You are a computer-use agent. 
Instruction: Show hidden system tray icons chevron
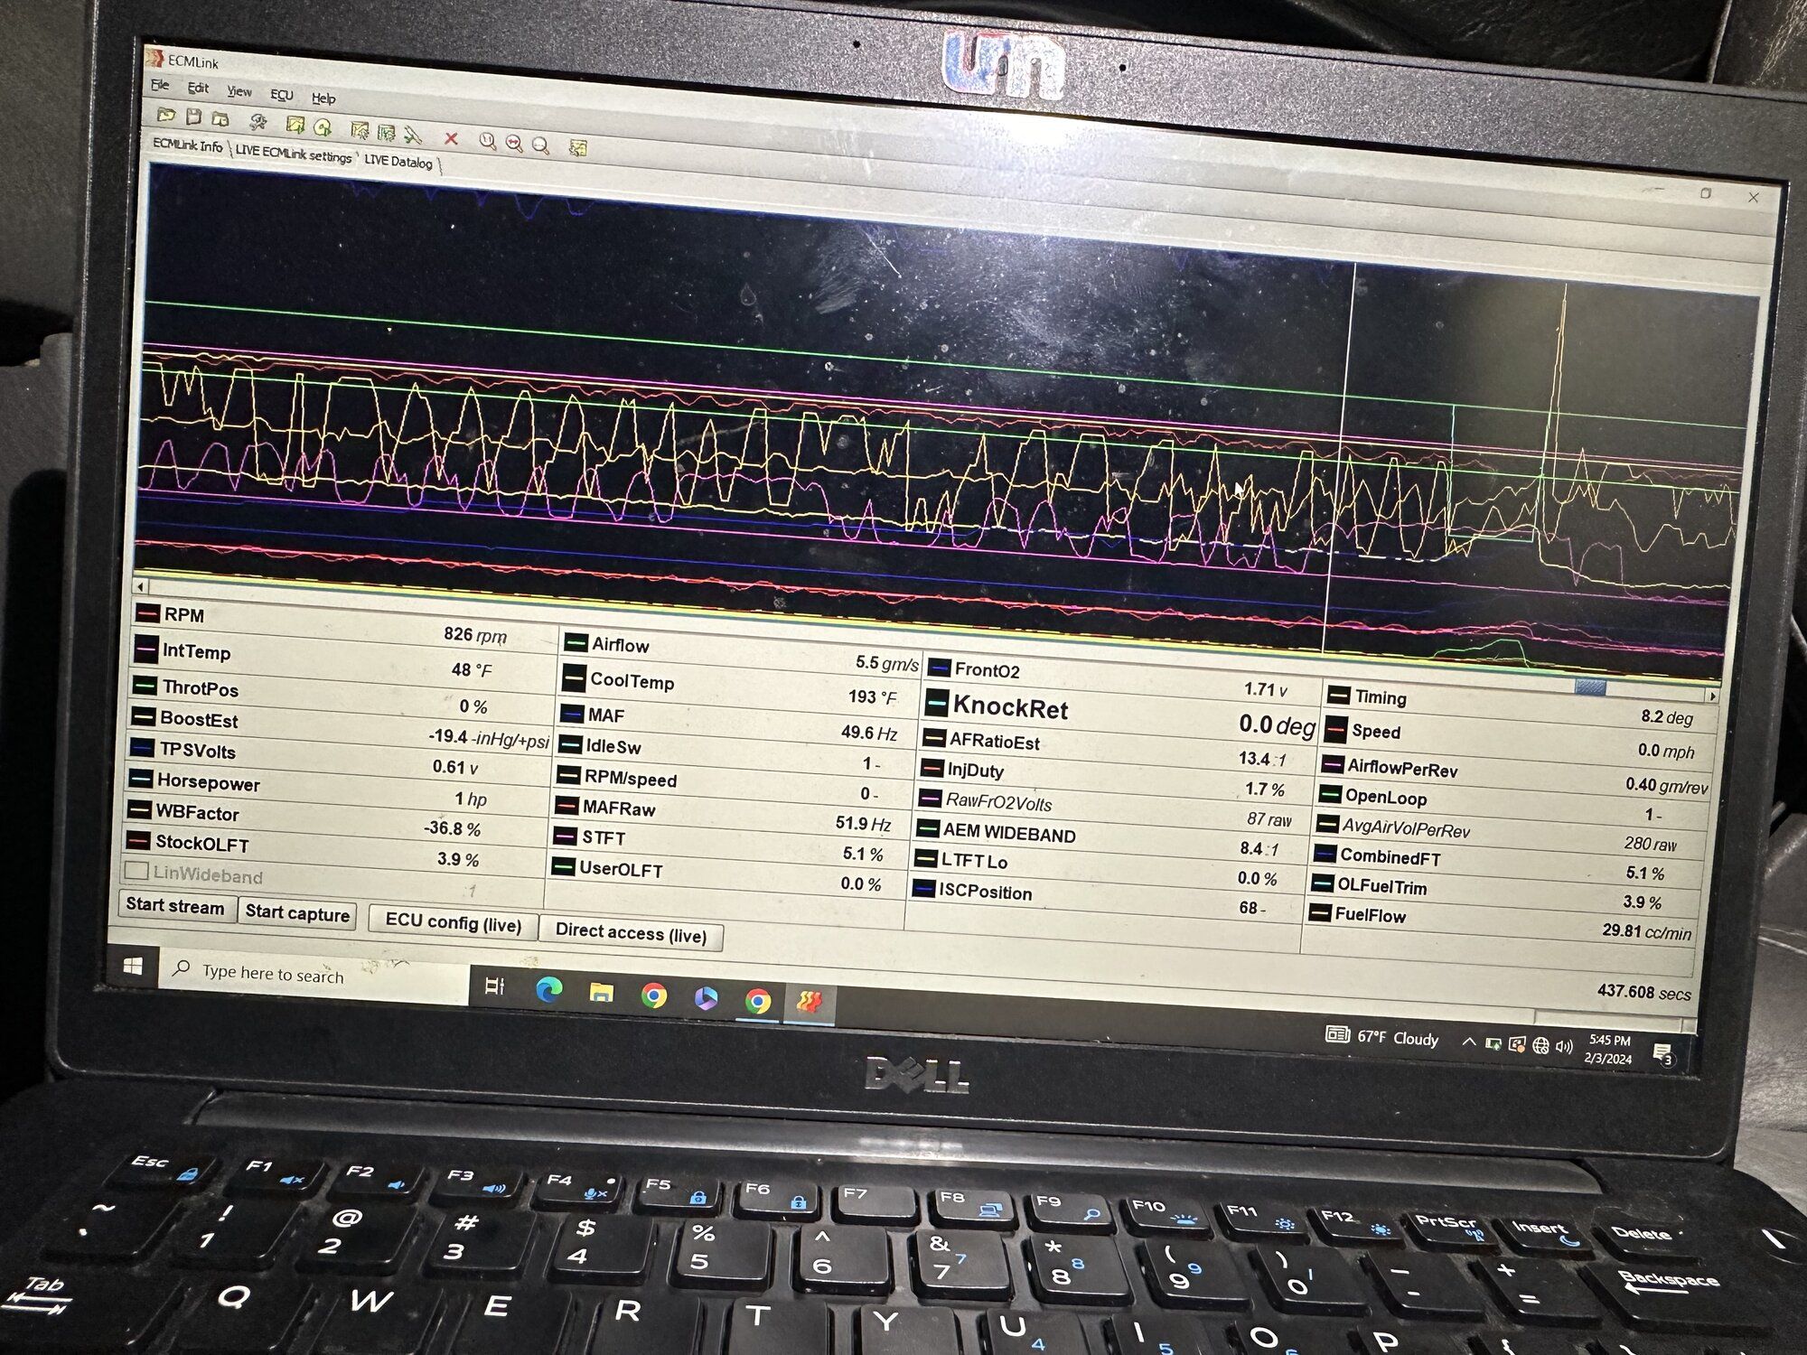coord(1469,1042)
